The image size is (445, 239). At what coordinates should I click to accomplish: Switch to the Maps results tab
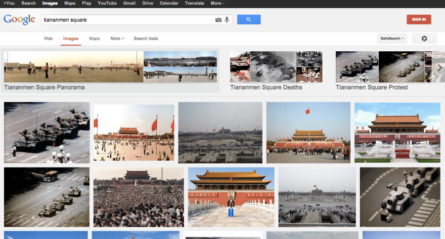tap(94, 38)
